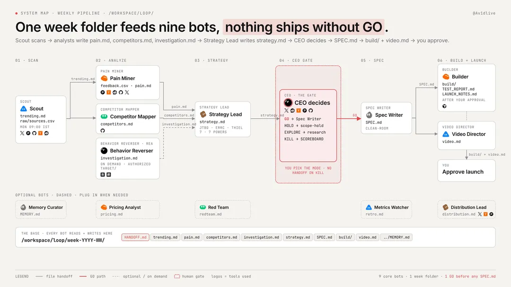
Task: Click 'redteam.md' under Red Team
Action: pos(211,214)
